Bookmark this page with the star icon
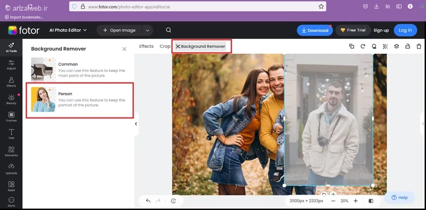 (321, 6)
